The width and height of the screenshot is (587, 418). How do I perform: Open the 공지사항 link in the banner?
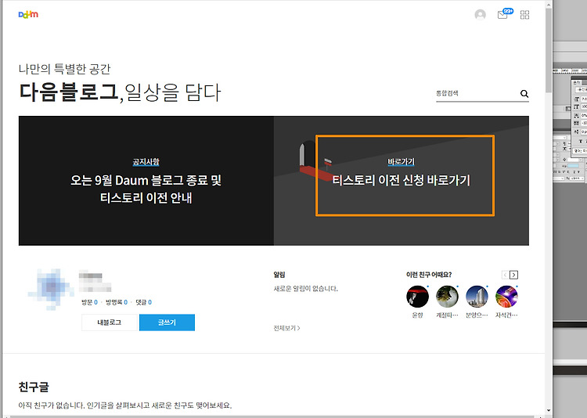(x=146, y=162)
